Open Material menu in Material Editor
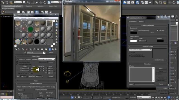179x100 pixels. [23, 18]
